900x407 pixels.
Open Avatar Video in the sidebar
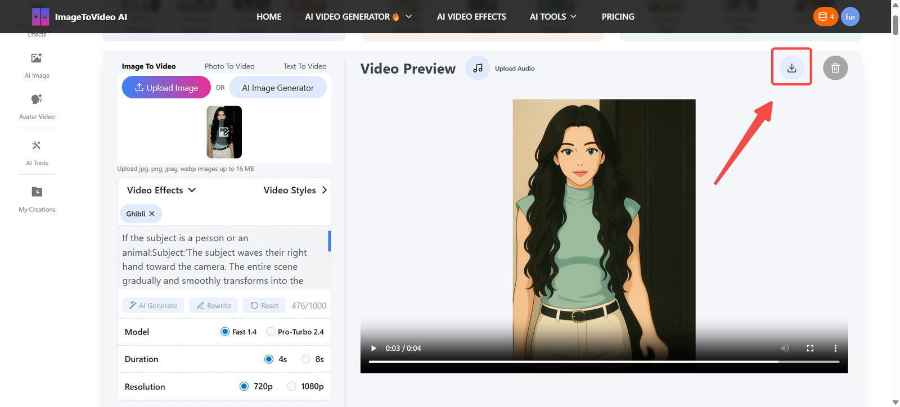pyautogui.click(x=37, y=106)
